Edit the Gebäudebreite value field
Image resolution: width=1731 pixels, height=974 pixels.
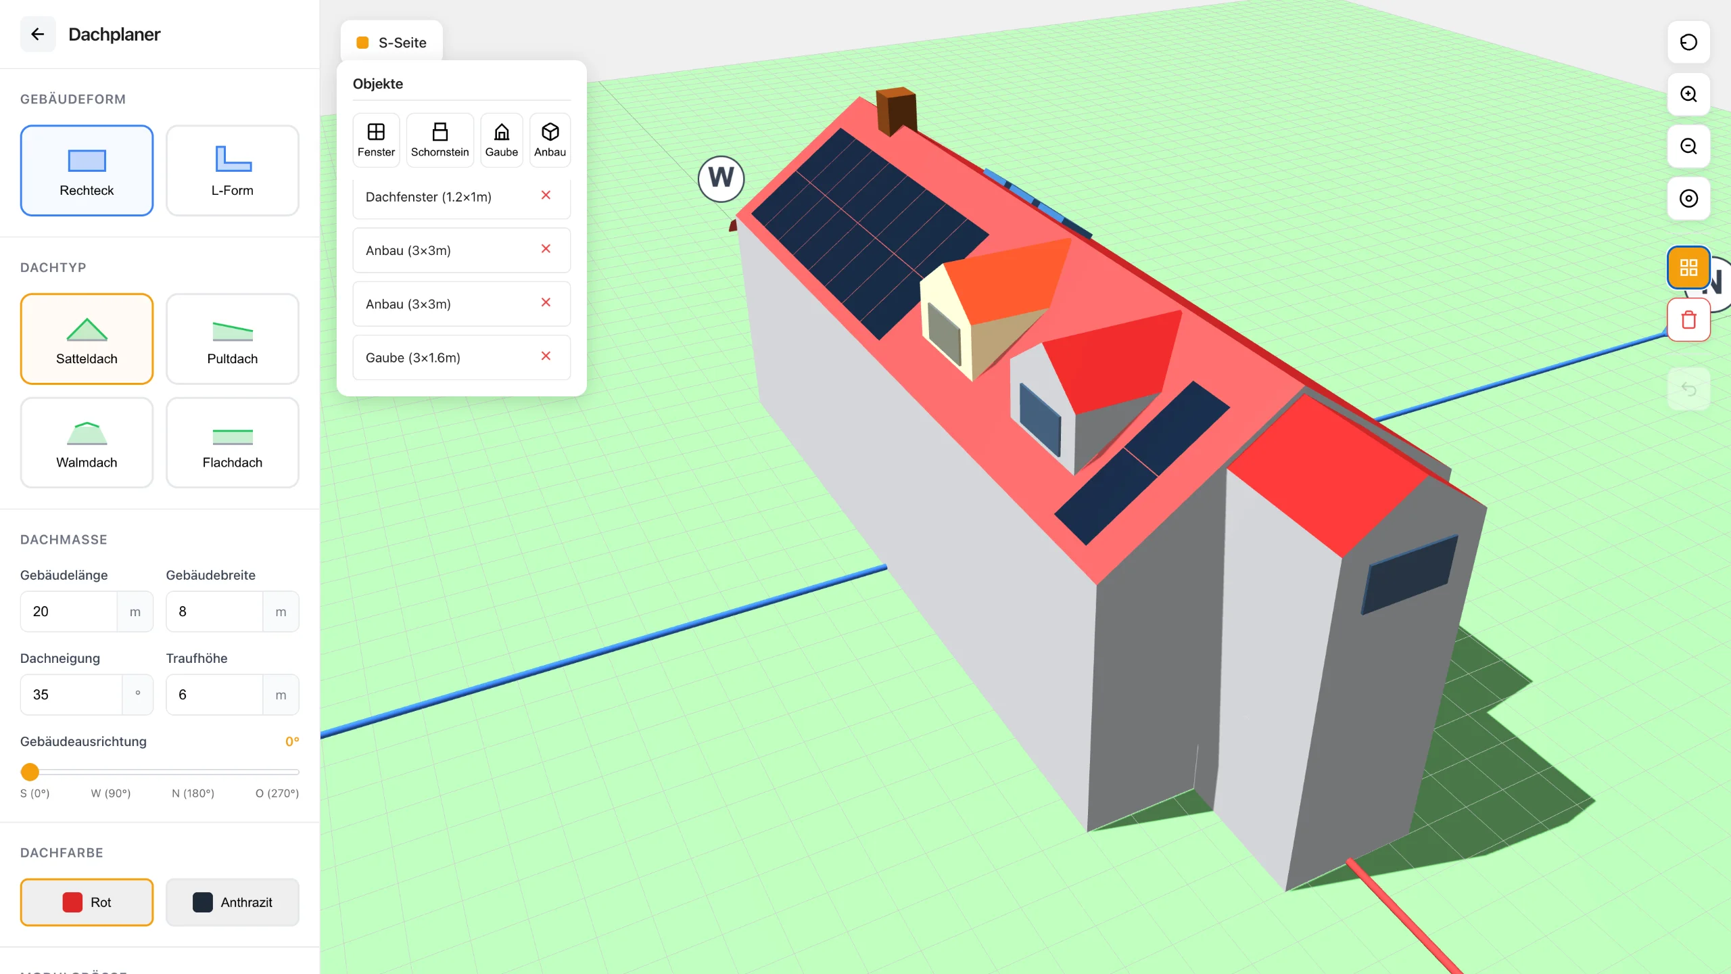coord(214,611)
